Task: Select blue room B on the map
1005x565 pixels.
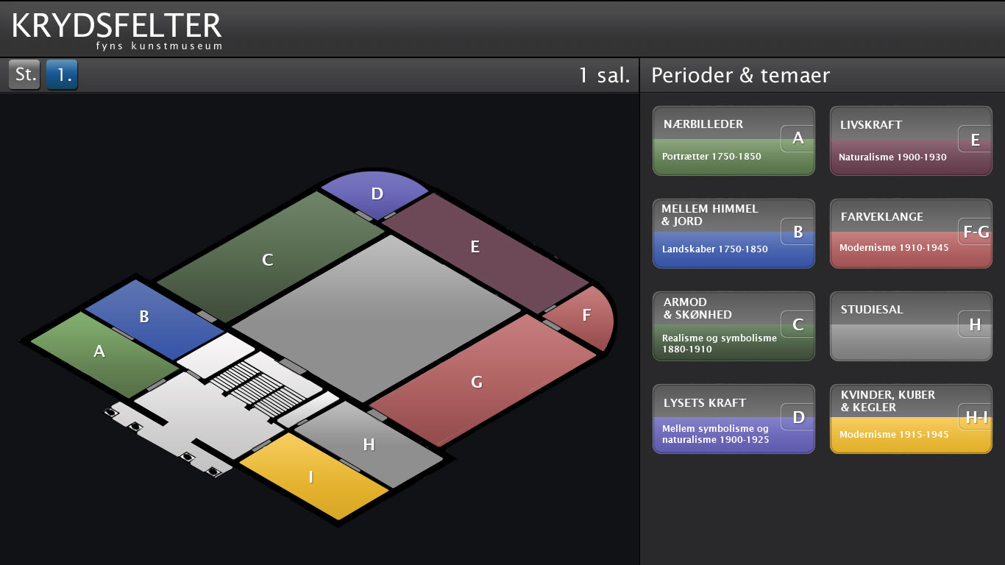Action: (145, 316)
